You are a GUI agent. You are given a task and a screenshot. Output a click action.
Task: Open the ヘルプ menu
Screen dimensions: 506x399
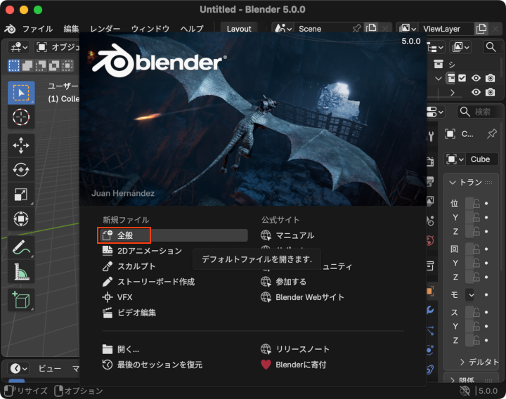point(192,29)
